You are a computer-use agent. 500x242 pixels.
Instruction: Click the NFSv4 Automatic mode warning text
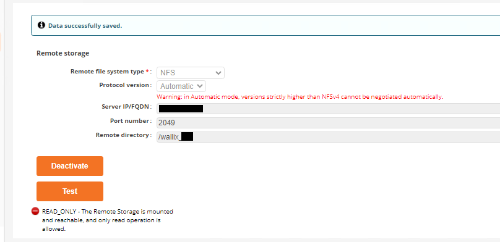click(300, 97)
